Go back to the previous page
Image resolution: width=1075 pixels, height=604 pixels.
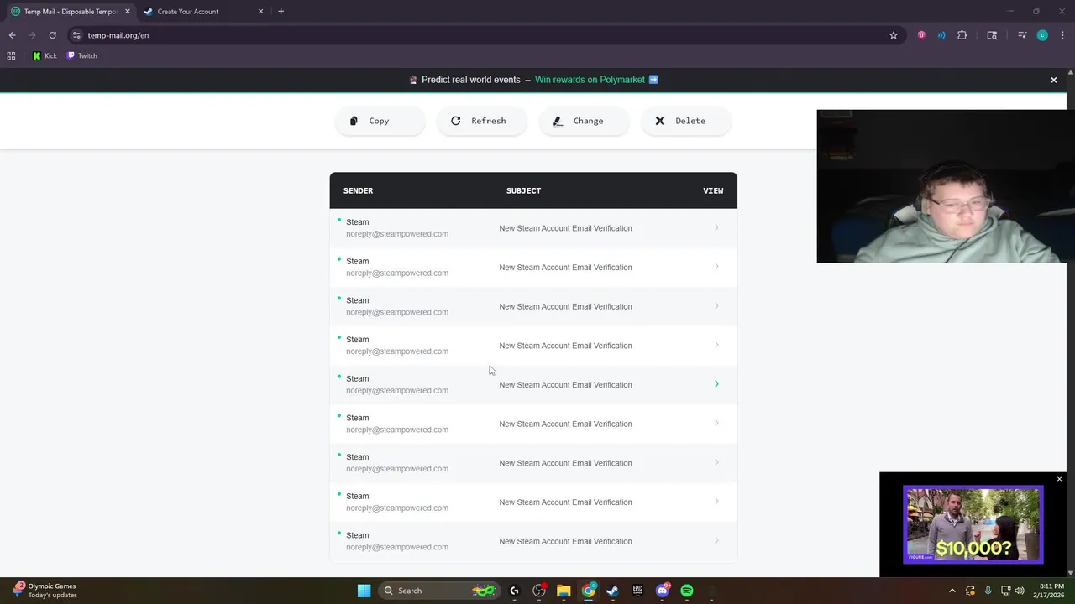12,35
